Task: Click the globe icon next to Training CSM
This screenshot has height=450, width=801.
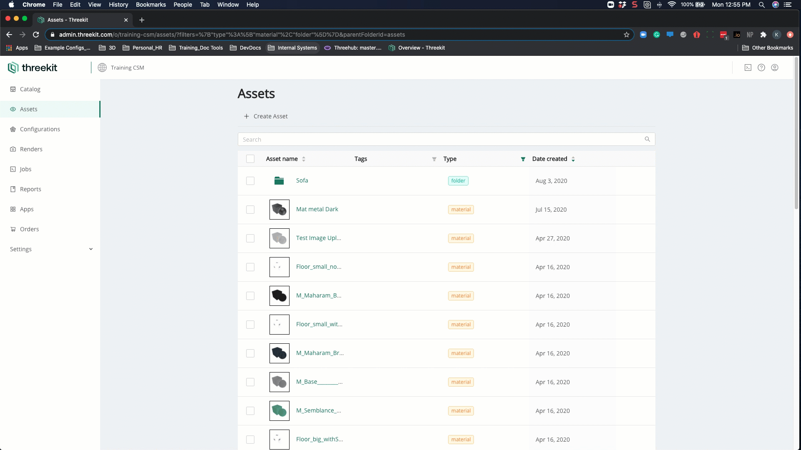Action: [x=102, y=67]
